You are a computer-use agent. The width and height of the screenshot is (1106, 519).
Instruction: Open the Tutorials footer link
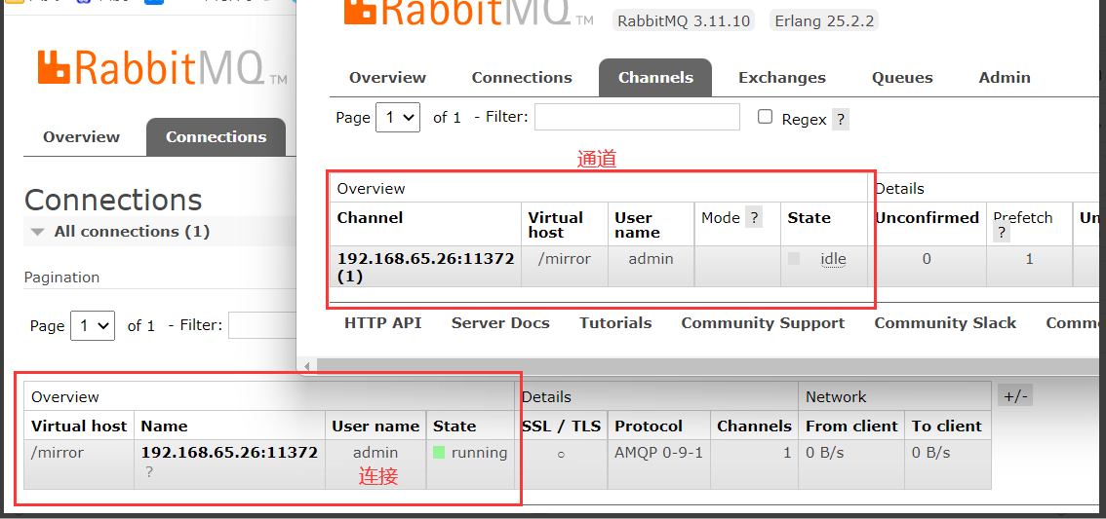615,323
